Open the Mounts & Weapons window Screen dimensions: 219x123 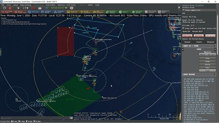point(111,12)
